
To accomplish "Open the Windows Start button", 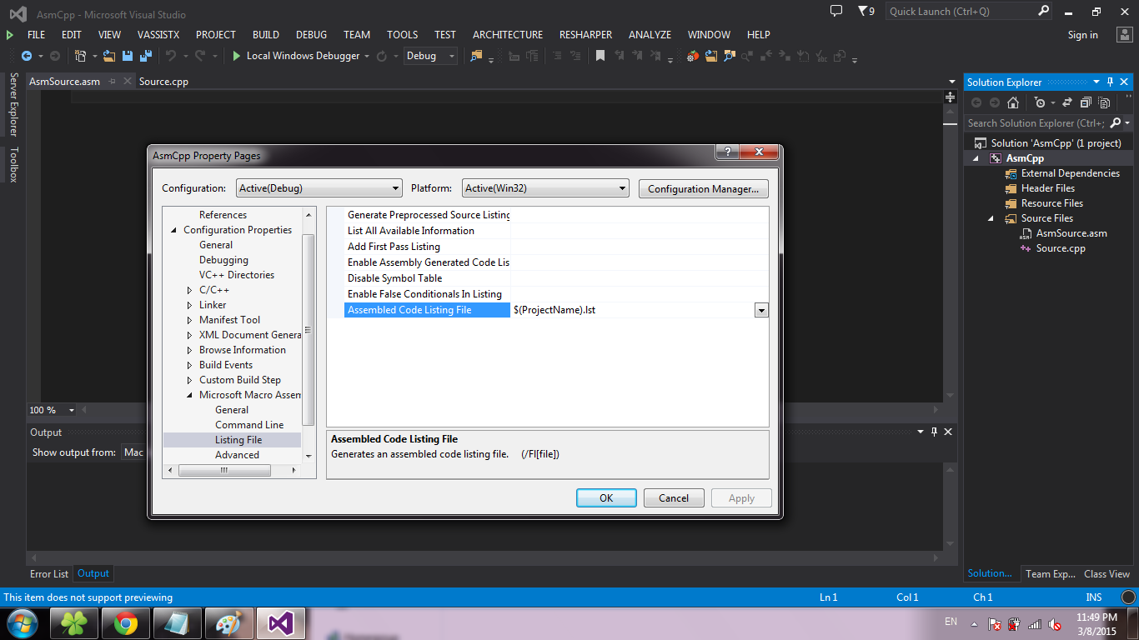I will (21, 622).
